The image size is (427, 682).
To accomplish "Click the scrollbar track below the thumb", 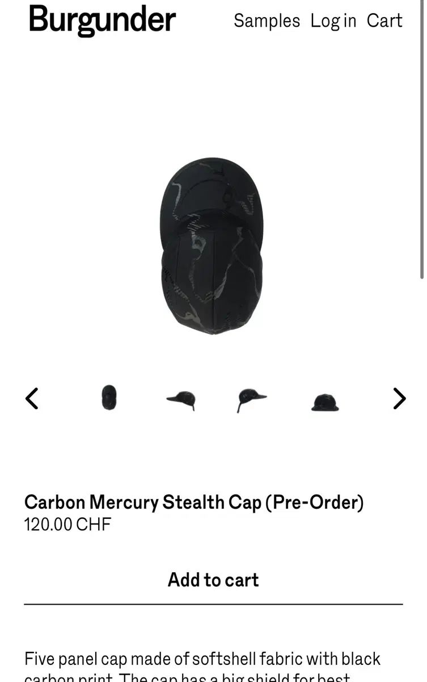I will tap(421, 480).
